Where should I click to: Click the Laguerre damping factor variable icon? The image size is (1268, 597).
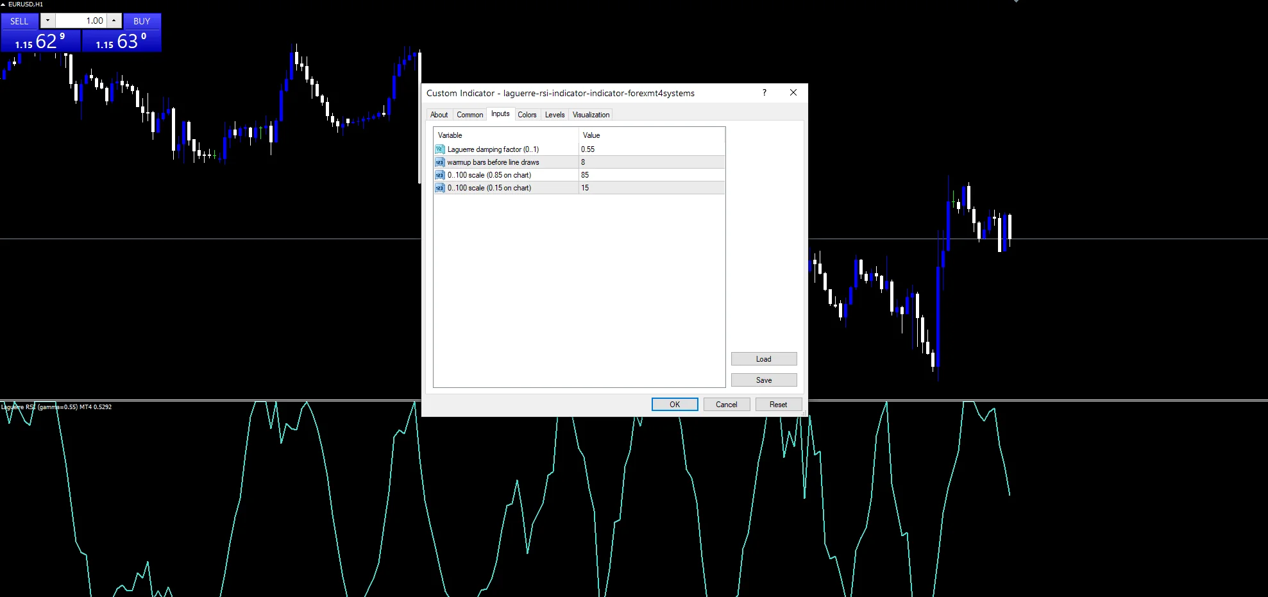(x=439, y=149)
